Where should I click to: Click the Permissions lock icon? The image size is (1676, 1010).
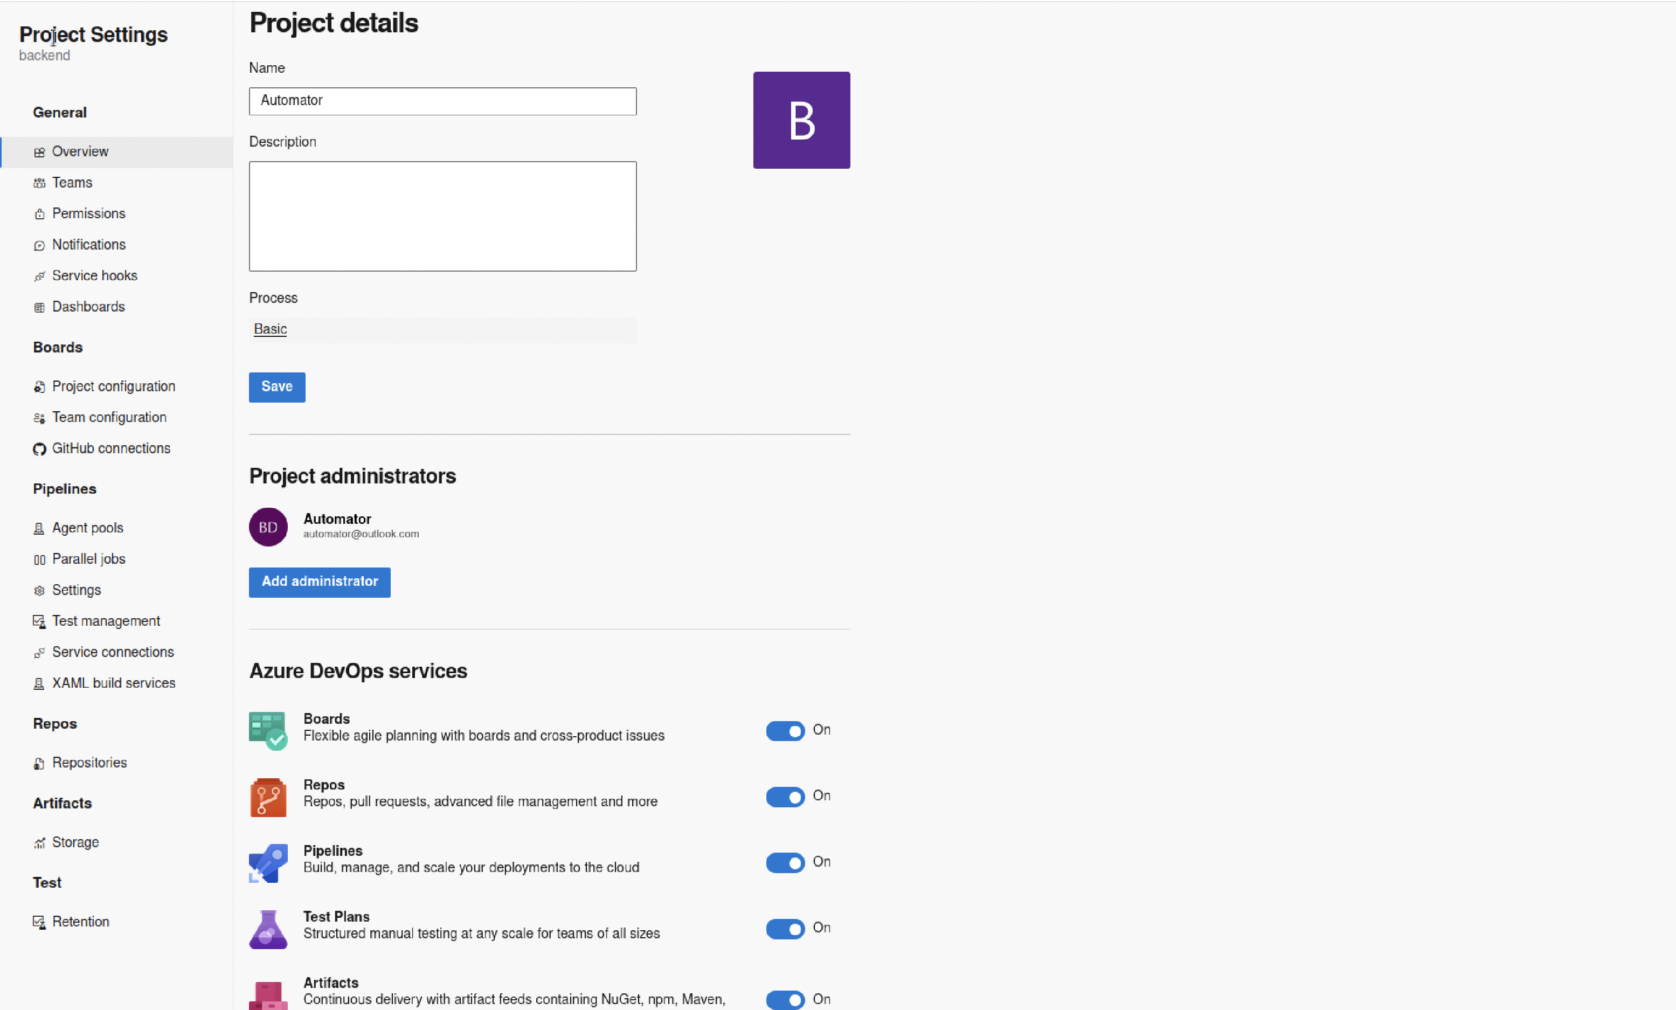pyautogui.click(x=39, y=215)
